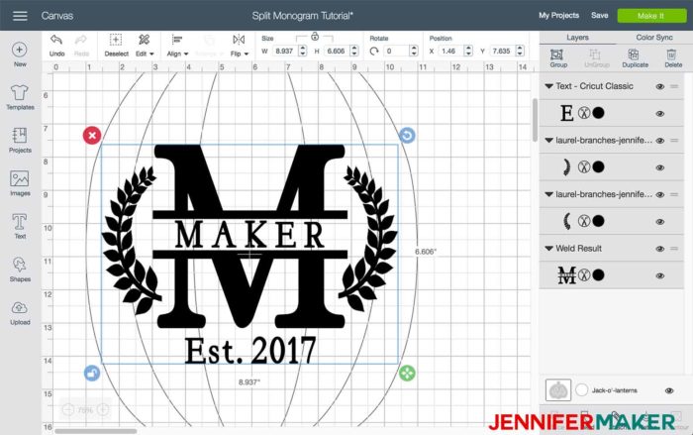The height and width of the screenshot is (435, 693).
Task: Open the Align dropdown
Action: [x=177, y=54]
